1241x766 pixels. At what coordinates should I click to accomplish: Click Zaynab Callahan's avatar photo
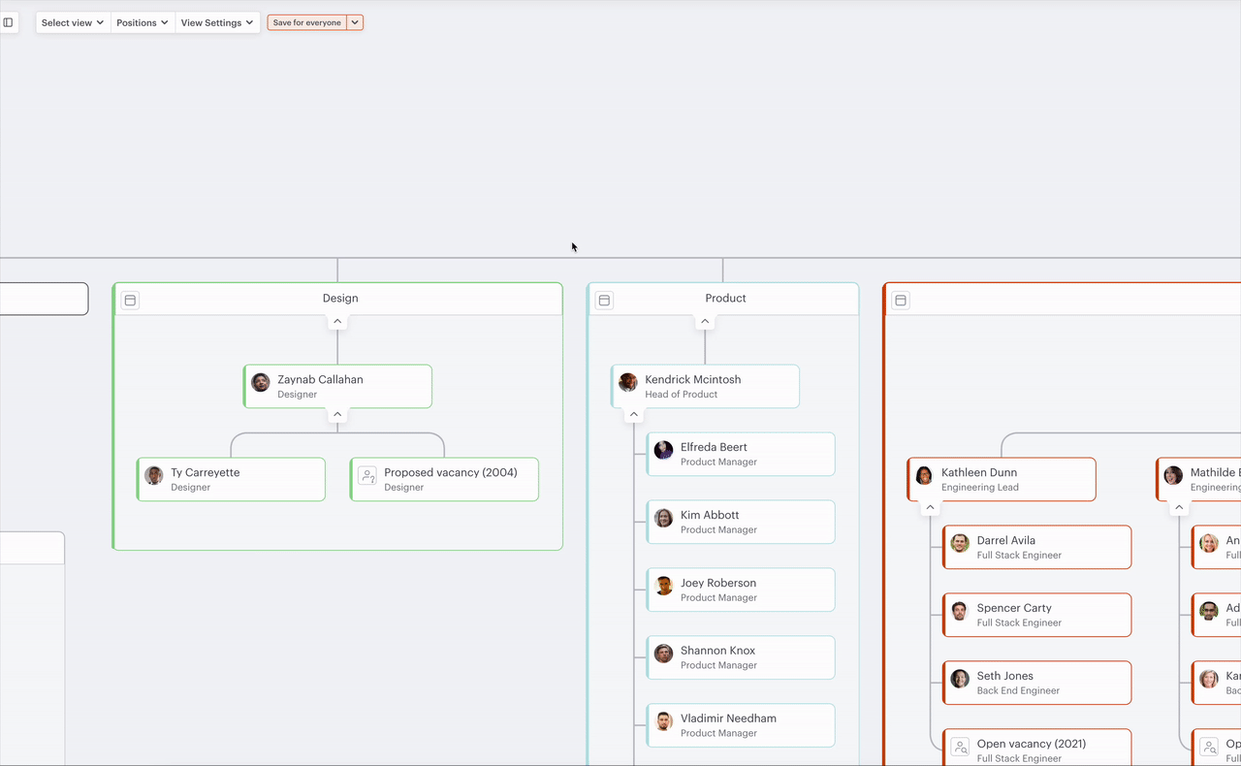[260, 382]
